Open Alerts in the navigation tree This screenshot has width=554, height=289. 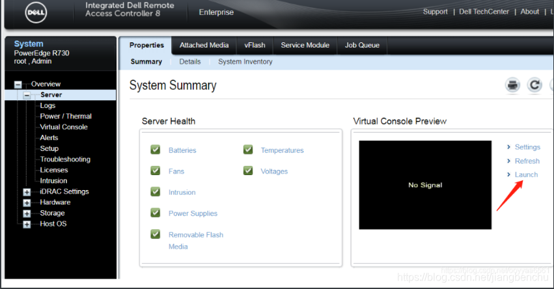tap(49, 138)
